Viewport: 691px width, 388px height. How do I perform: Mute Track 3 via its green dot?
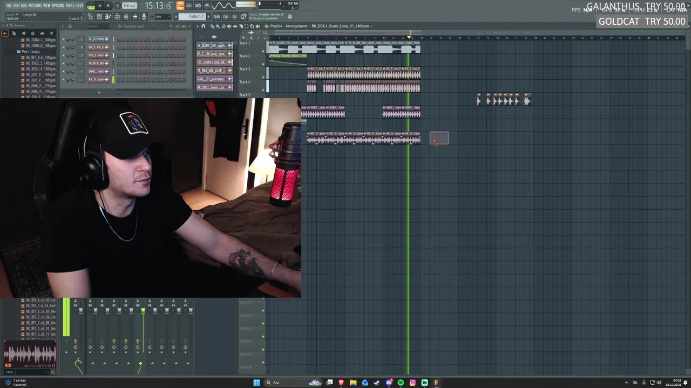[263, 77]
